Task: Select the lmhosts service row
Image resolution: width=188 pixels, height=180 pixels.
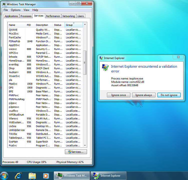Action: 45,57
